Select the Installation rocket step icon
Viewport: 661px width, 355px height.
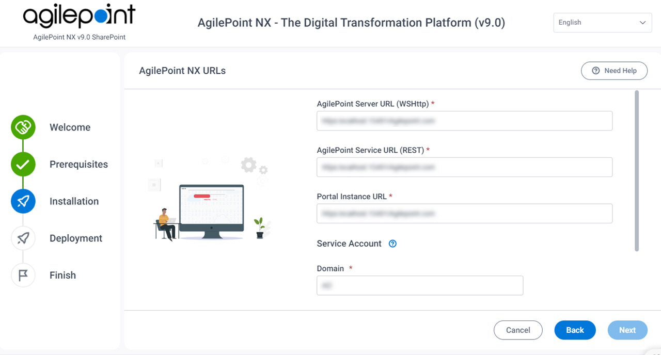click(x=23, y=201)
